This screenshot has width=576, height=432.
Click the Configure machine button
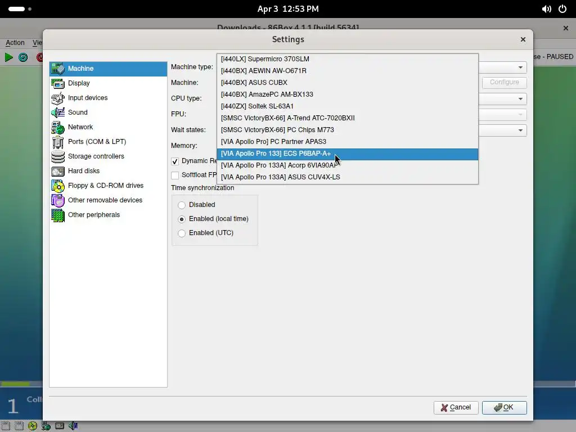[505, 82]
